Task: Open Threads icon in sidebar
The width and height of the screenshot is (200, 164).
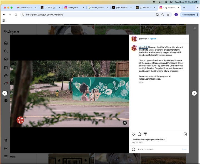Action: coord(6,149)
